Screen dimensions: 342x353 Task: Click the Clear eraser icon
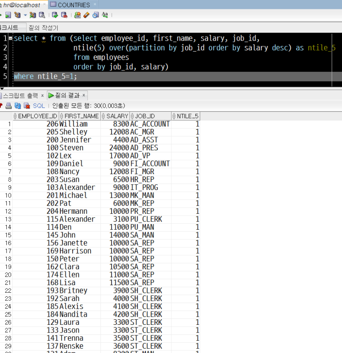(x=86, y=15)
